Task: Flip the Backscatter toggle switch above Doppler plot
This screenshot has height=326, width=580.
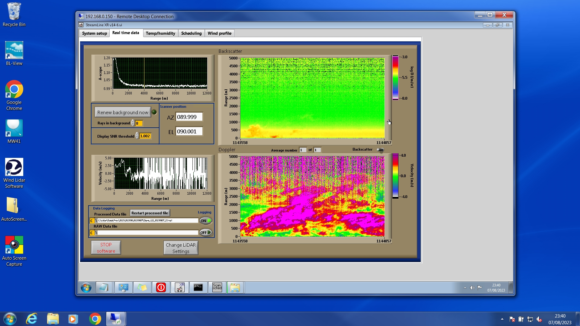Action: [x=380, y=150]
